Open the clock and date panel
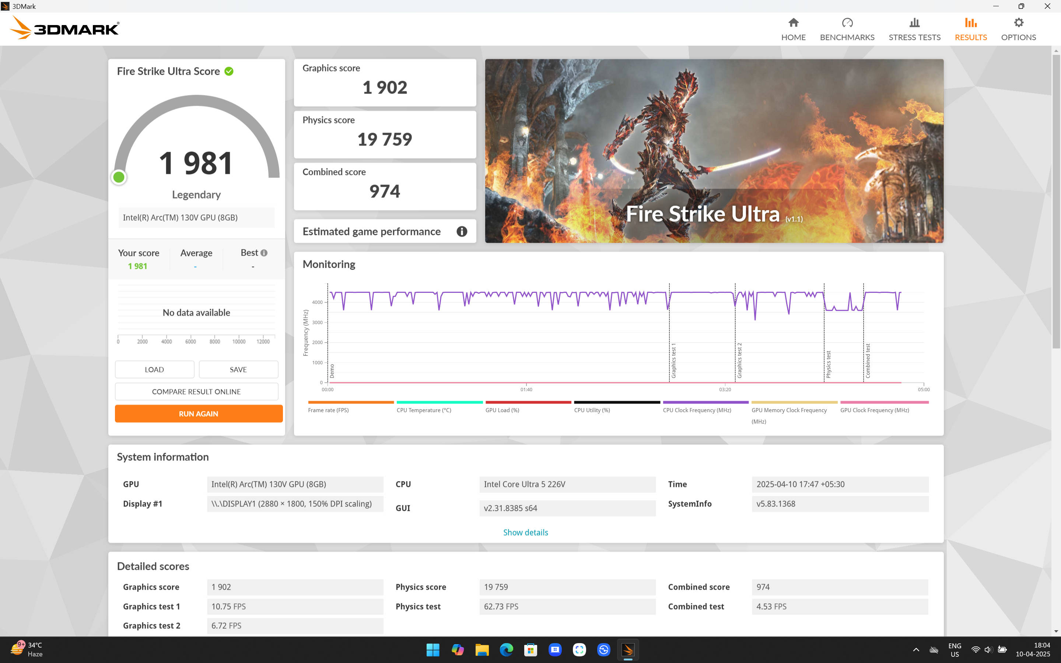Image resolution: width=1061 pixels, height=663 pixels. tap(1033, 649)
